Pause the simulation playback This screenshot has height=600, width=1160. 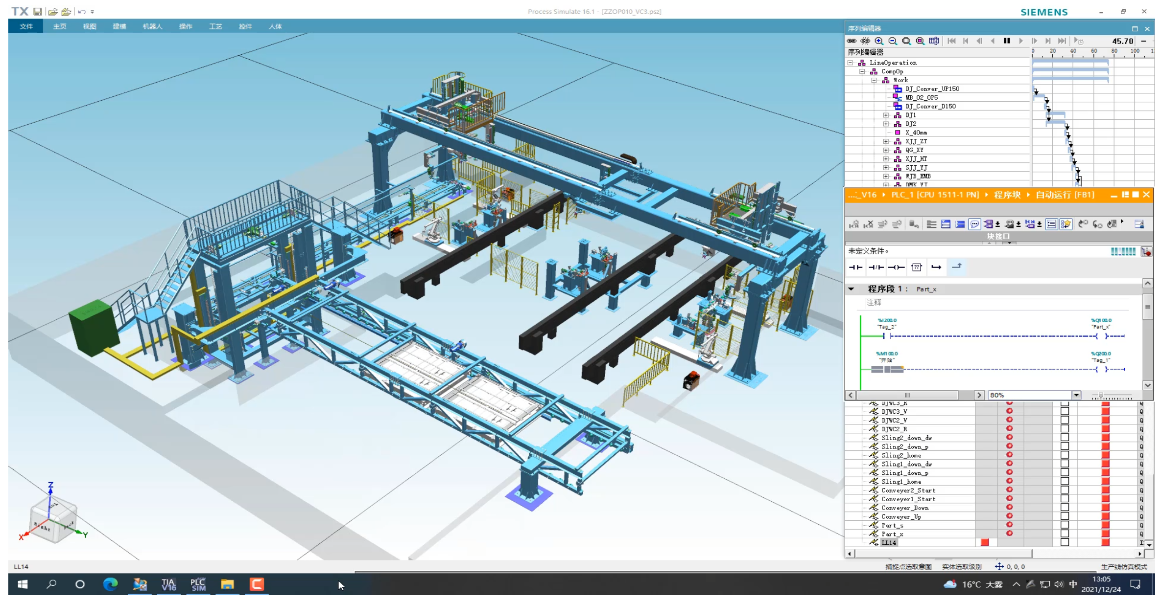pos(1007,41)
